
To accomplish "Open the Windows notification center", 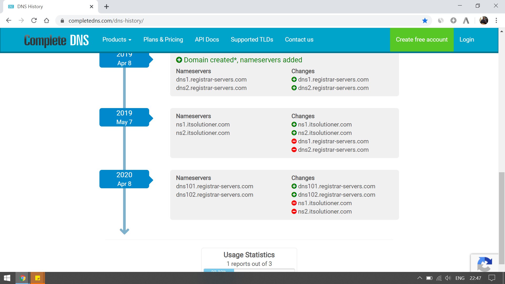I will click(492, 278).
